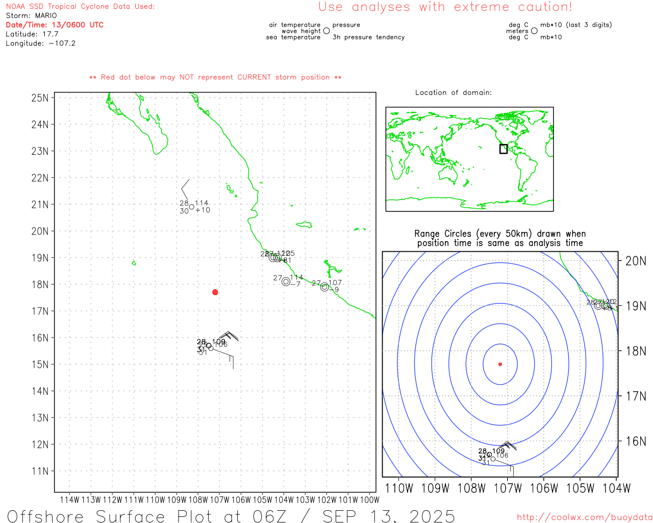Click the wind barb flags near 16N ship
The height and width of the screenshot is (523, 653).
point(229,336)
